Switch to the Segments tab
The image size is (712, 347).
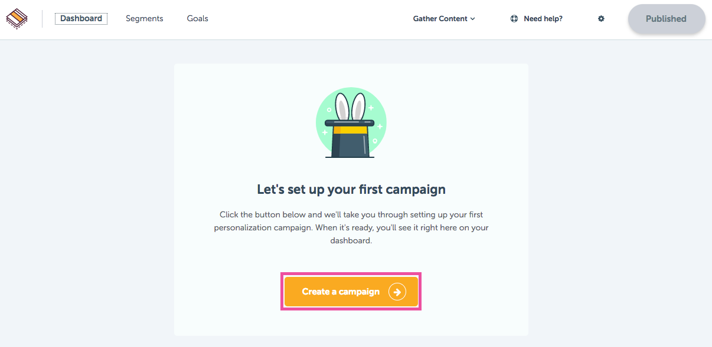point(145,19)
